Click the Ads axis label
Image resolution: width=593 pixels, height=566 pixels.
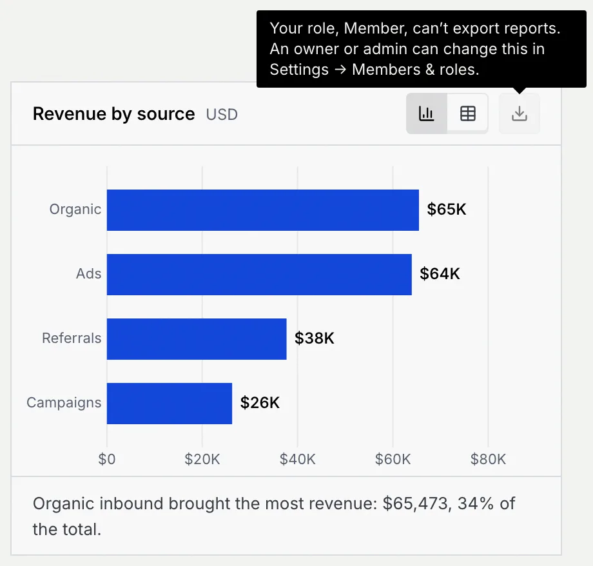click(88, 273)
